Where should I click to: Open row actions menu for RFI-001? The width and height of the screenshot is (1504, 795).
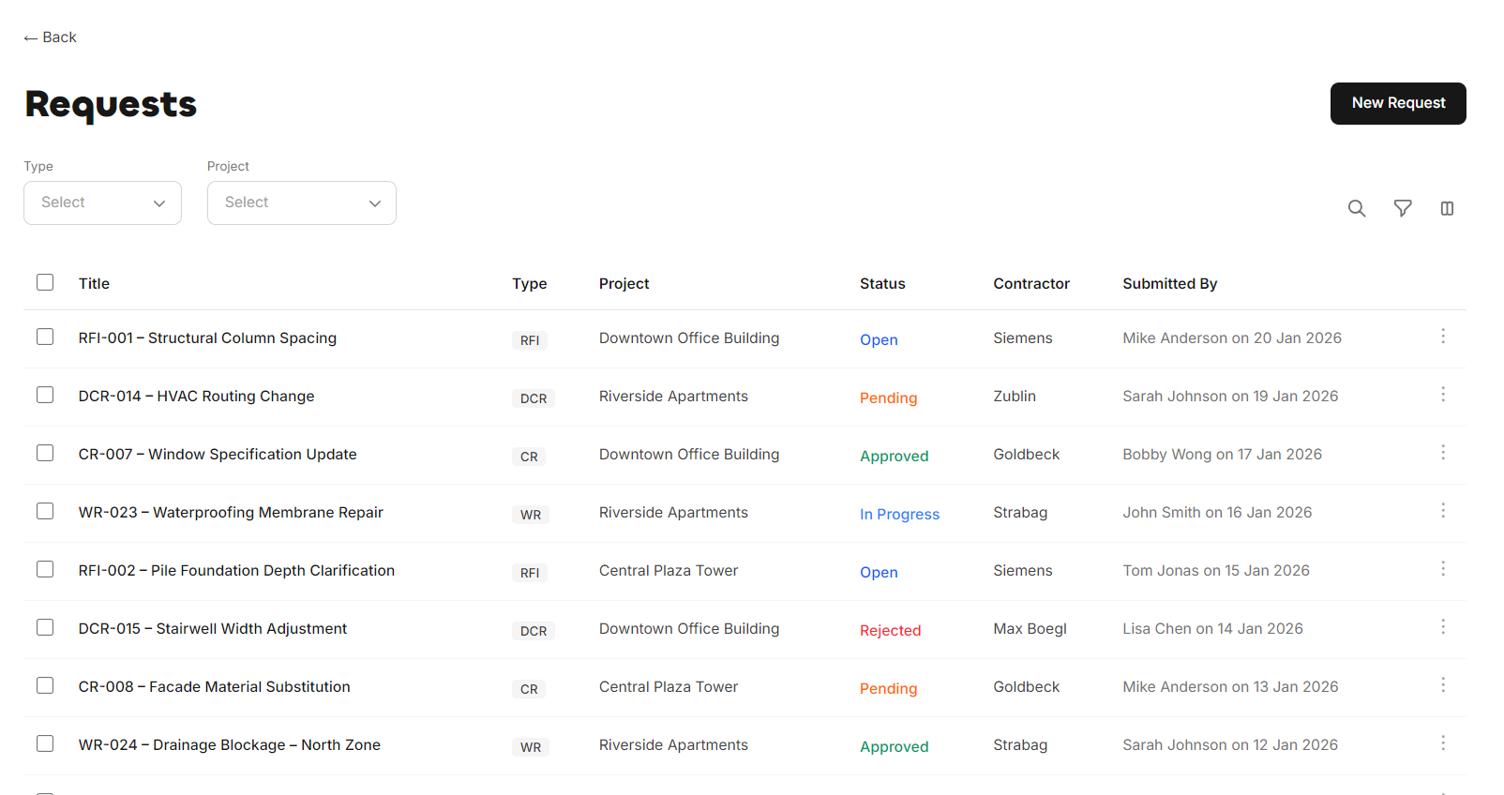(x=1442, y=337)
